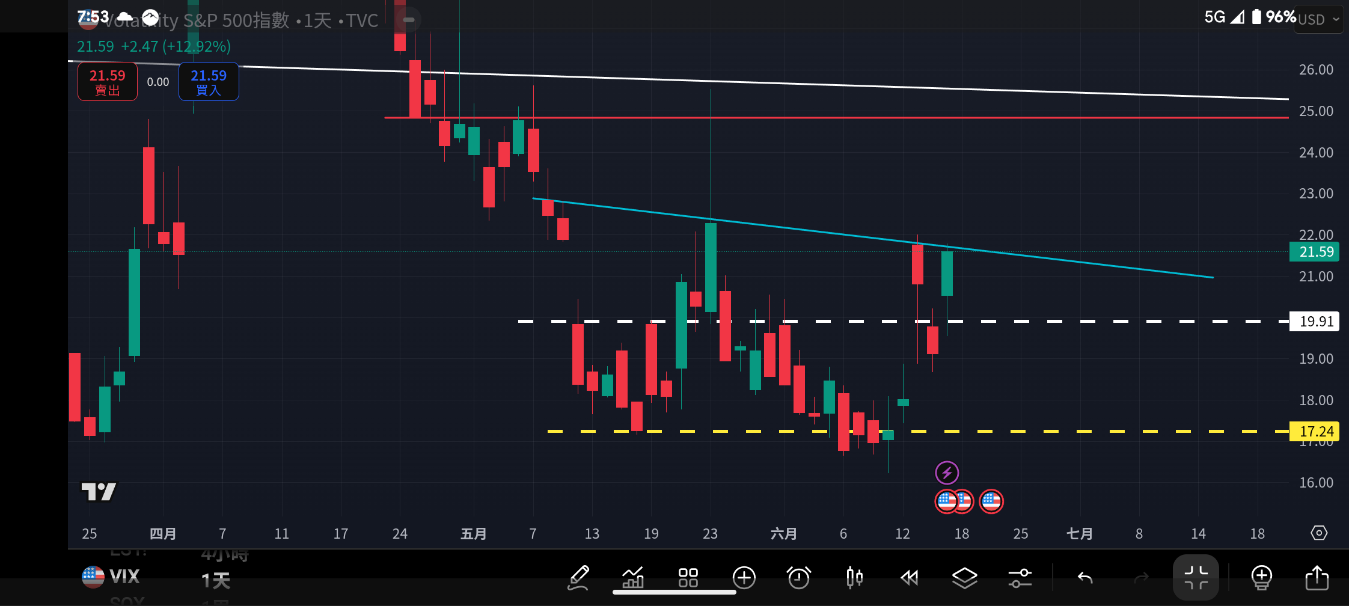Open chart settings sliders icon
This screenshot has height=606, width=1349.
1020,578
